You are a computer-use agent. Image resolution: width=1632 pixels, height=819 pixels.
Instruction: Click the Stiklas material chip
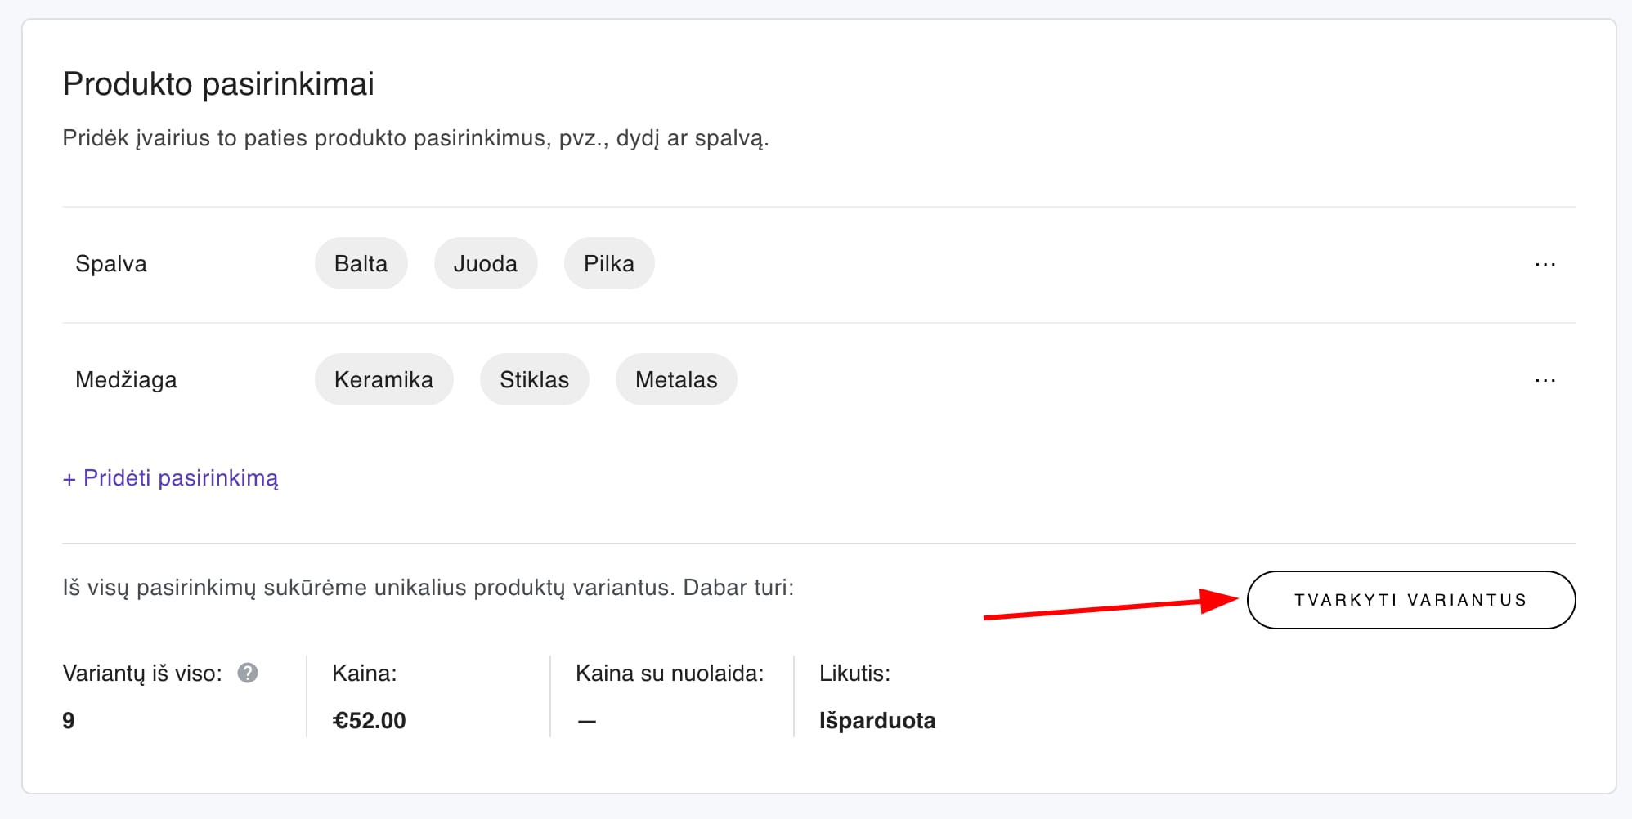[x=534, y=380]
